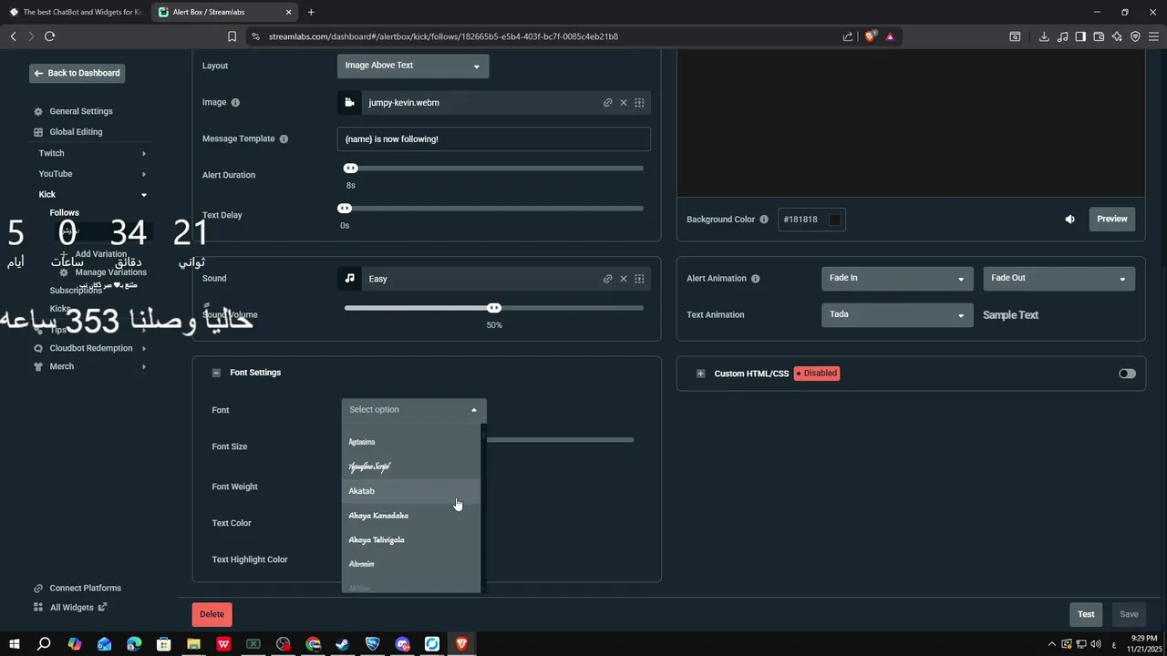Choose Akatab font from list
Image resolution: width=1167 pixels, height=656 pixels.
[411, 491]
